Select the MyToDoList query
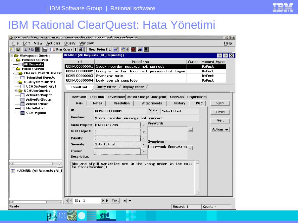This screenshot has width=298, height=223. click(35, 108)
